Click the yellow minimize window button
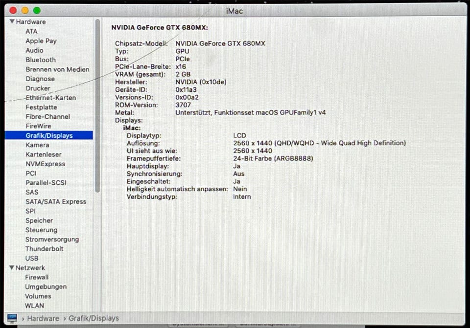Image resolution: width=470 pixels, height=328 pixels. coord(25,10)
